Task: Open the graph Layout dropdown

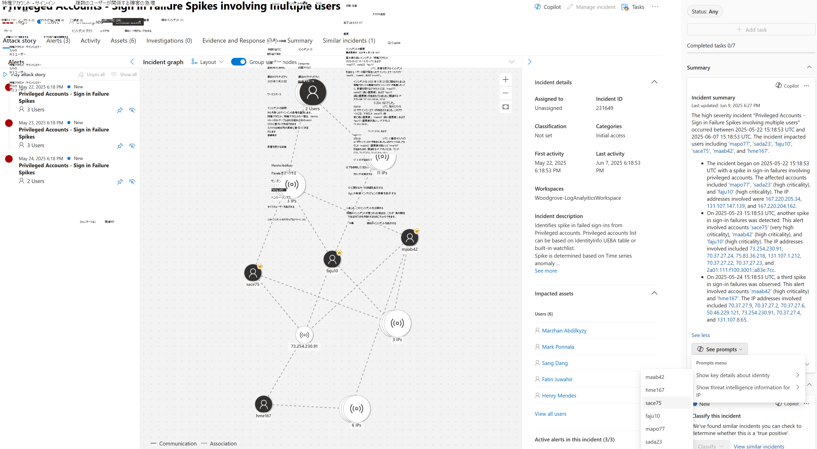Action: pyautogui.click(x=207, y=62)
